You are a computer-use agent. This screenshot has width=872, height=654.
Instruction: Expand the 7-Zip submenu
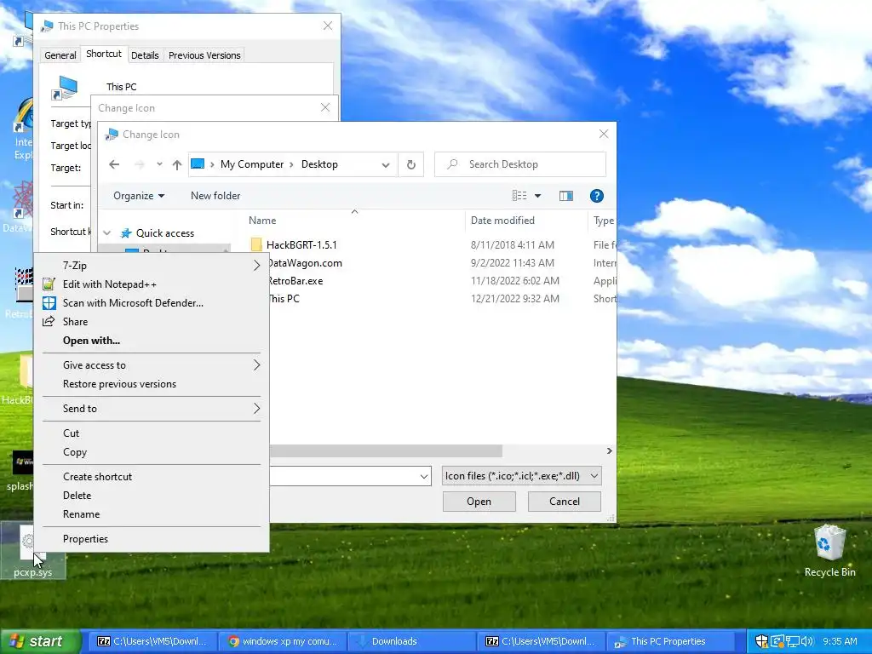click(152, 266)
